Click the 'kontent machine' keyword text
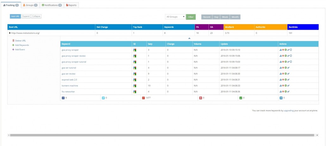Image resolution: width=326 pixels, height=146 pixels. [x=70, y=86]
